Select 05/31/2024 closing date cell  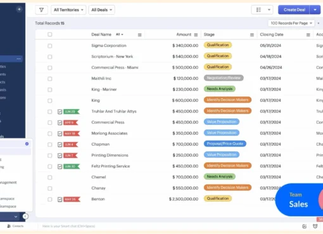pyautogui.click(x=270, y=46)
